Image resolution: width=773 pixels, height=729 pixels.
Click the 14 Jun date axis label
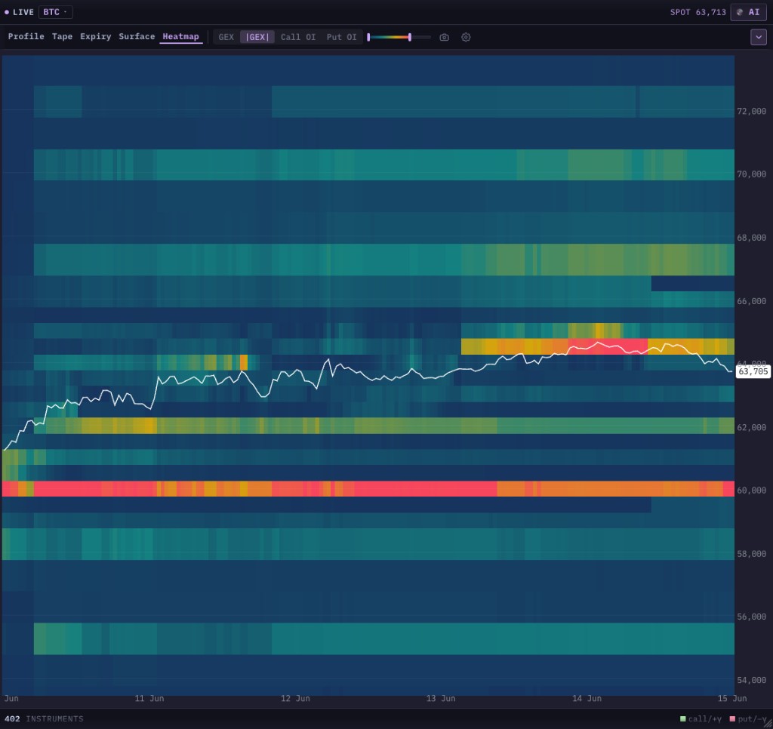[587, 699]
